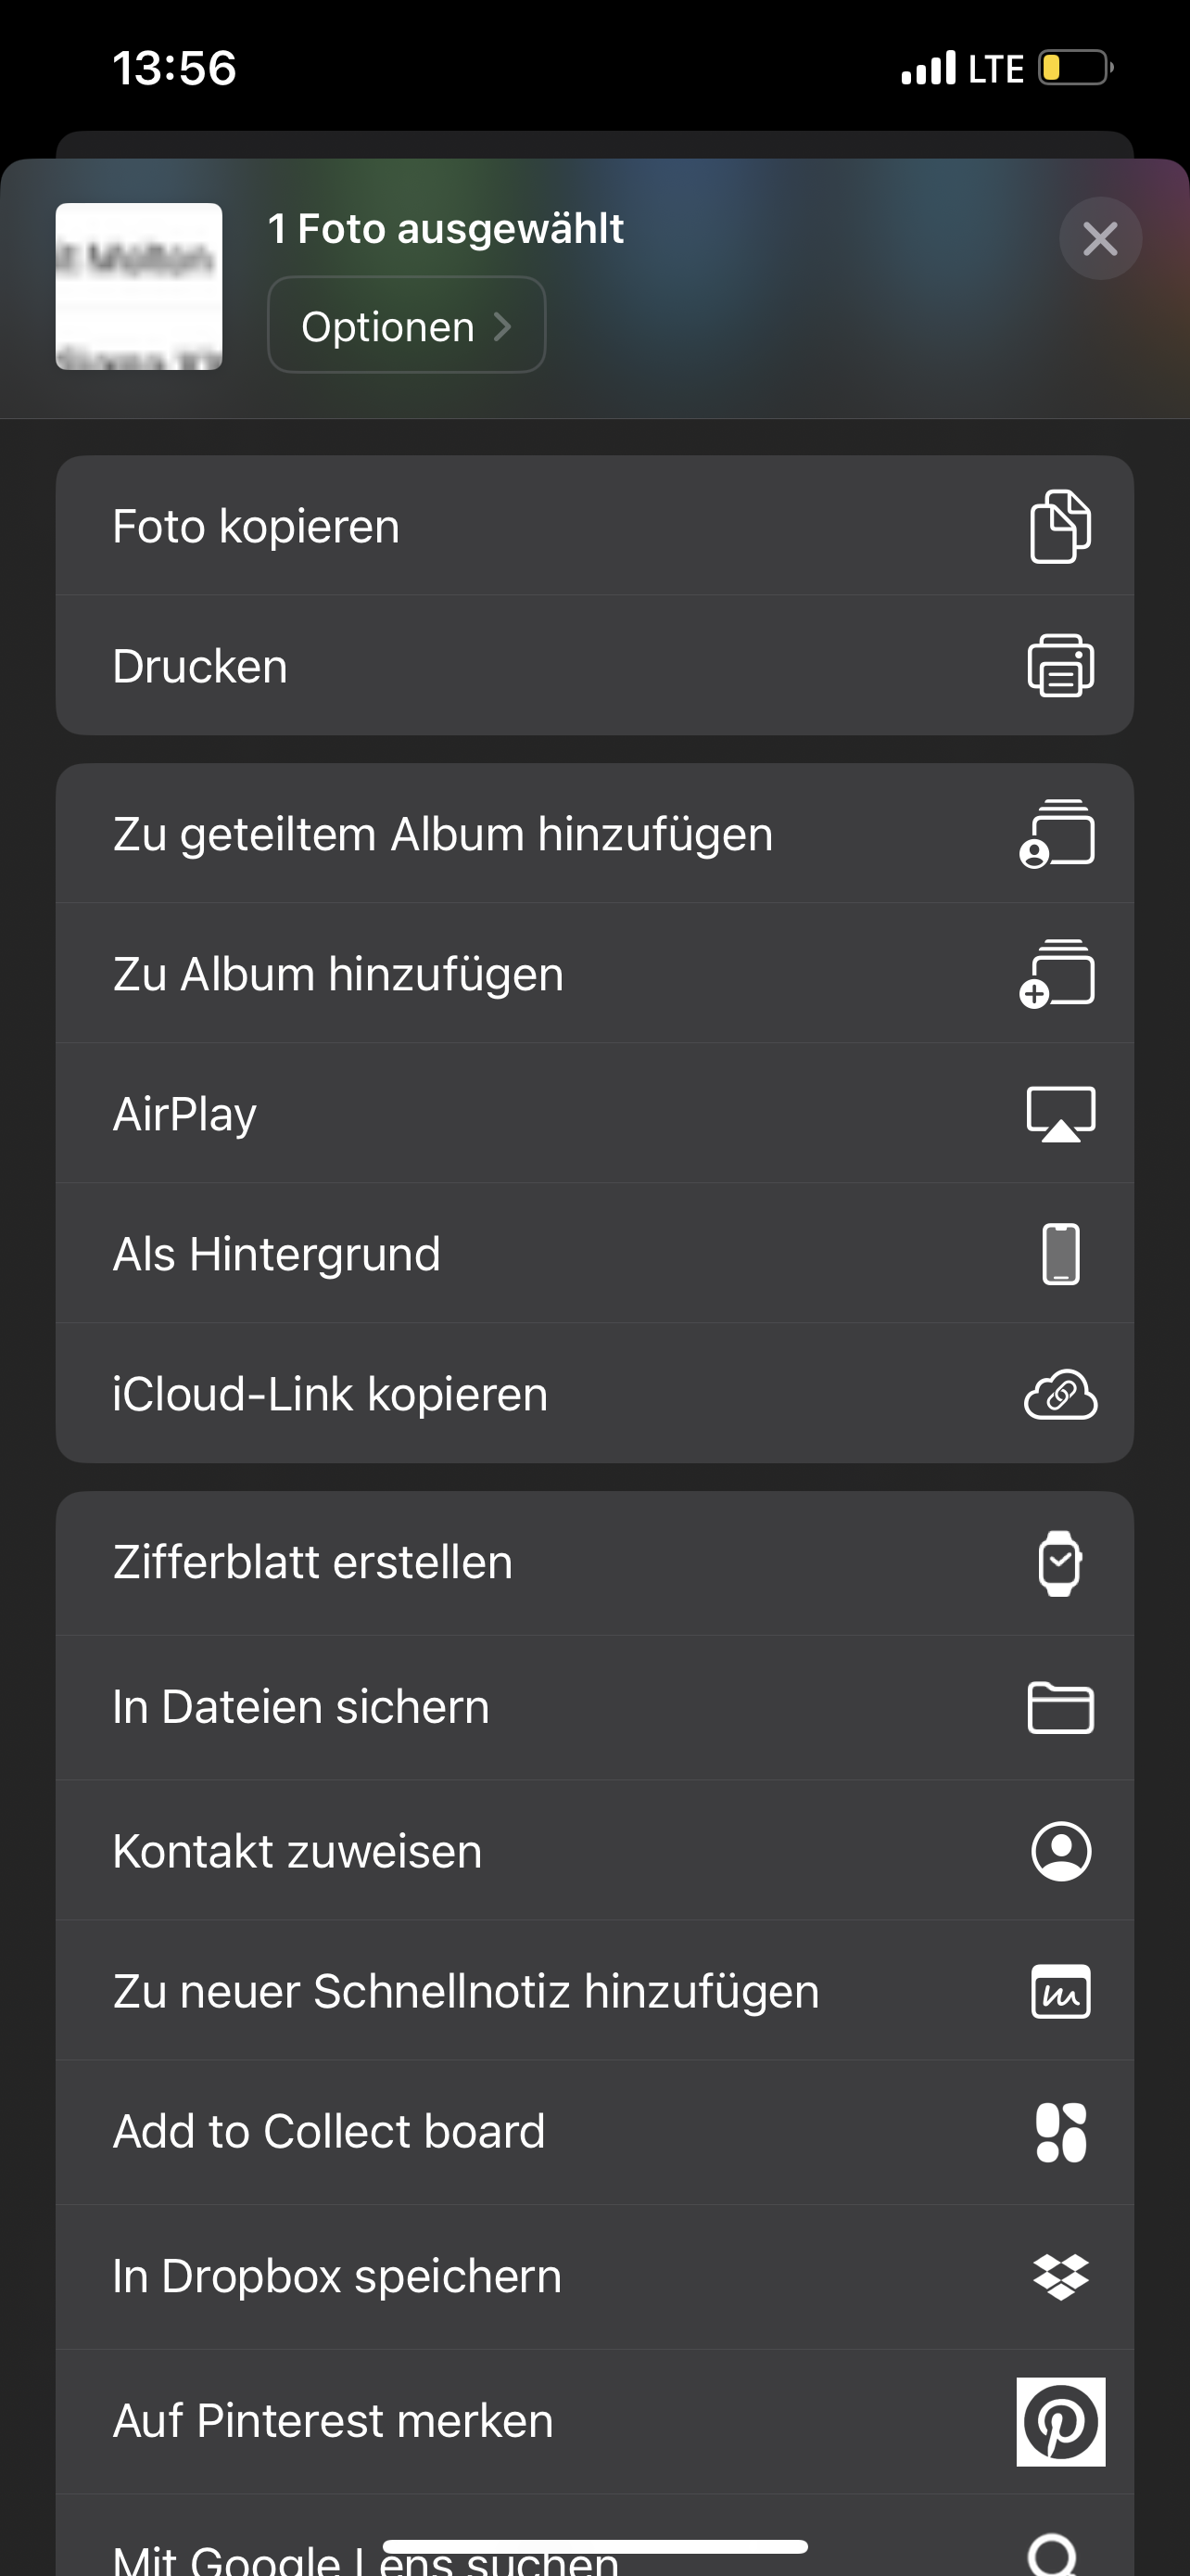Tap "Zu neuer Schnellnotiz hinzufügen"
The width and height of the screenshot is (1190, 2576).
pyautogui.click(x=465, y=1991)
